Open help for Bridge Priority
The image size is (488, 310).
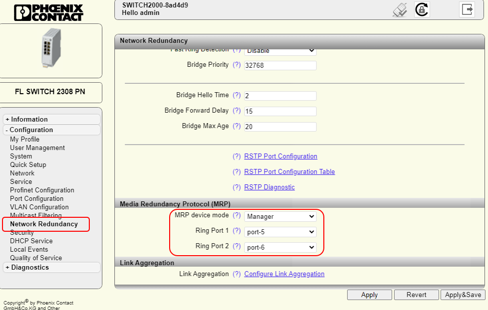237,65
